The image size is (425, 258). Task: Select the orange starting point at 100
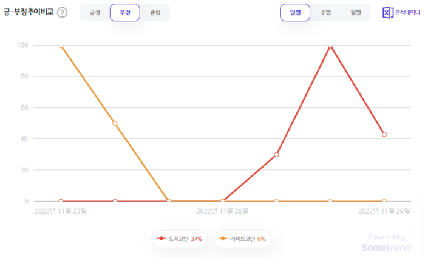[61, 46]
